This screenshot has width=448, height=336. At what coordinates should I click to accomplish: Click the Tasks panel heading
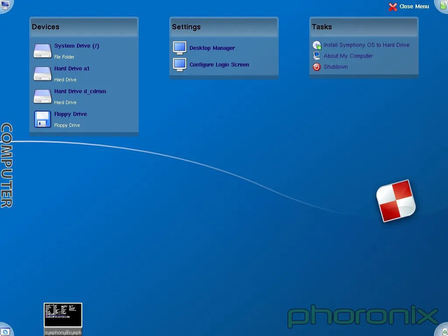tap(322, 27)
